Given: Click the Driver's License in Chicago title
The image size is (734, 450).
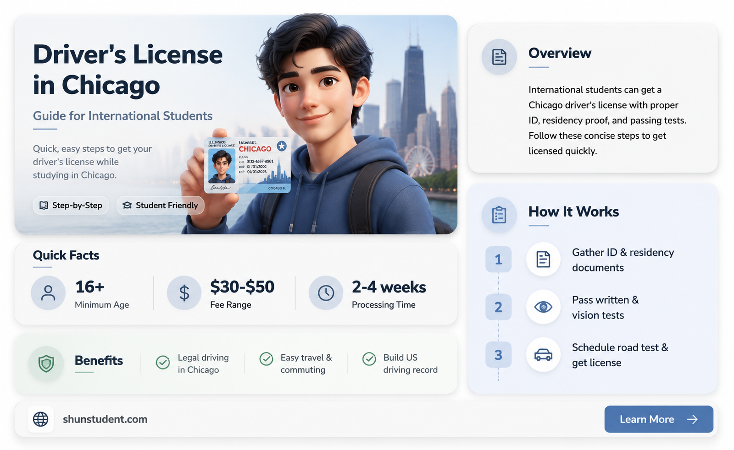Looking at the screenshot, I should 128,70.
